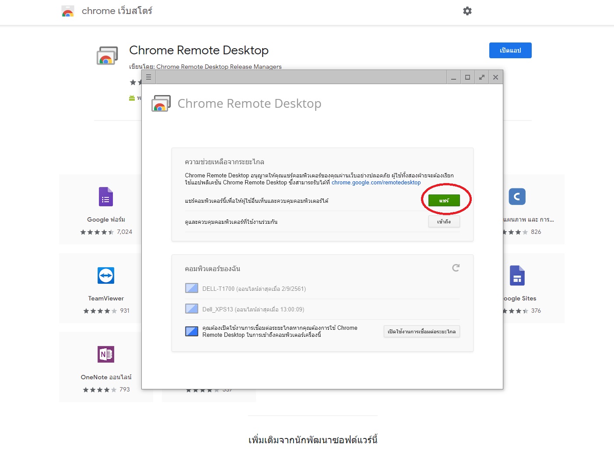Select the Dell_XPS13 computer entry
The image size is (614, 452).
[x=322, y=309]
